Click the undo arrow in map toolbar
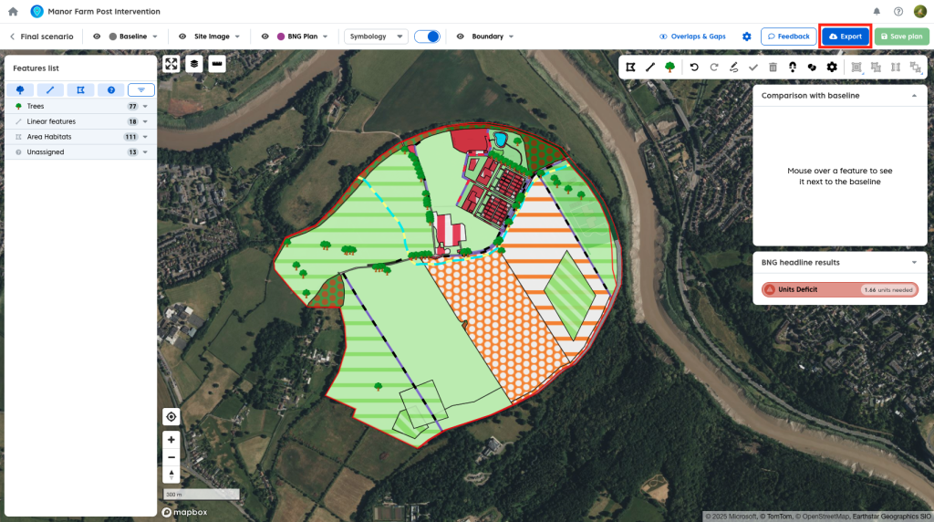 (x=694, y=67)
